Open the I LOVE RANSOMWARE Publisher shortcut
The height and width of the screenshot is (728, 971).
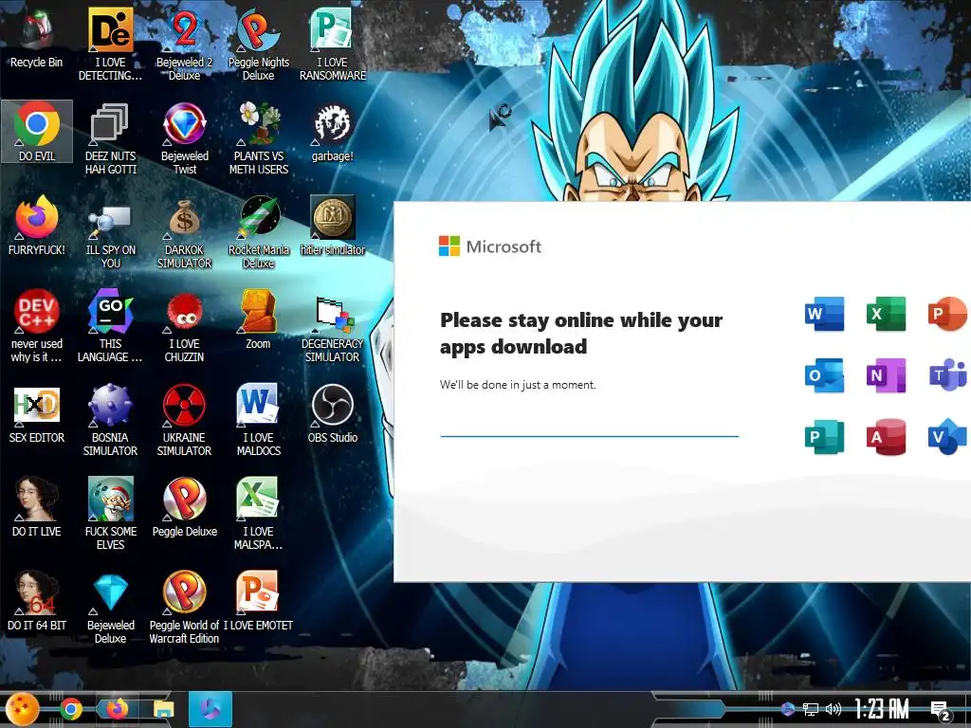coord(333,44)
